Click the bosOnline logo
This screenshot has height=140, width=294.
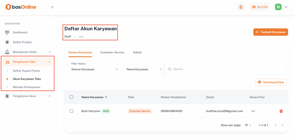click(21, 7)
